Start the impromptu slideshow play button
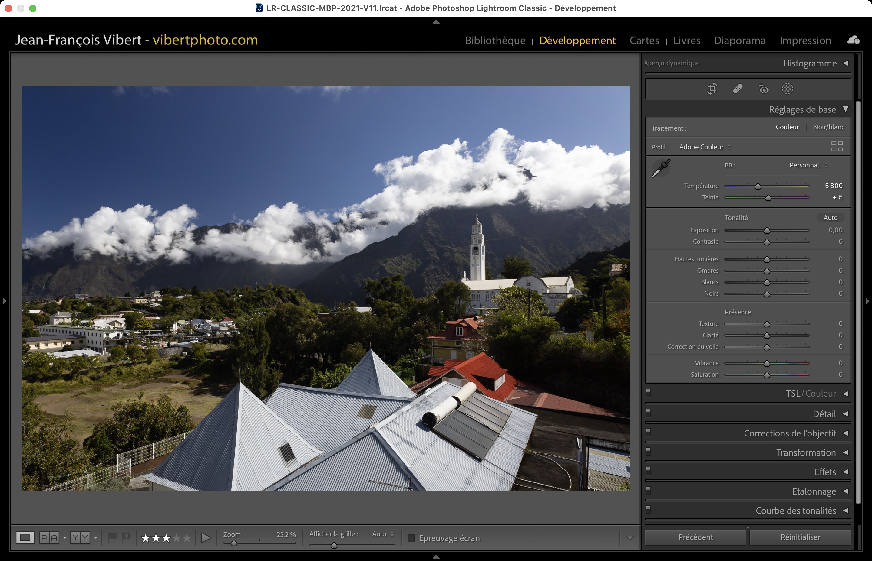 206,538
